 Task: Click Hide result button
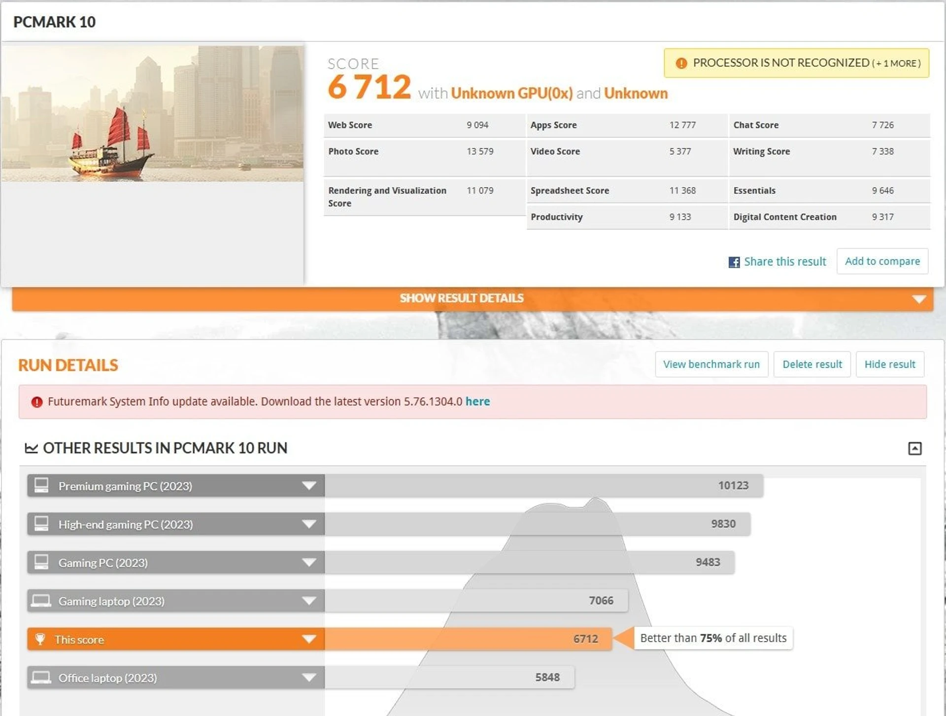890,364
